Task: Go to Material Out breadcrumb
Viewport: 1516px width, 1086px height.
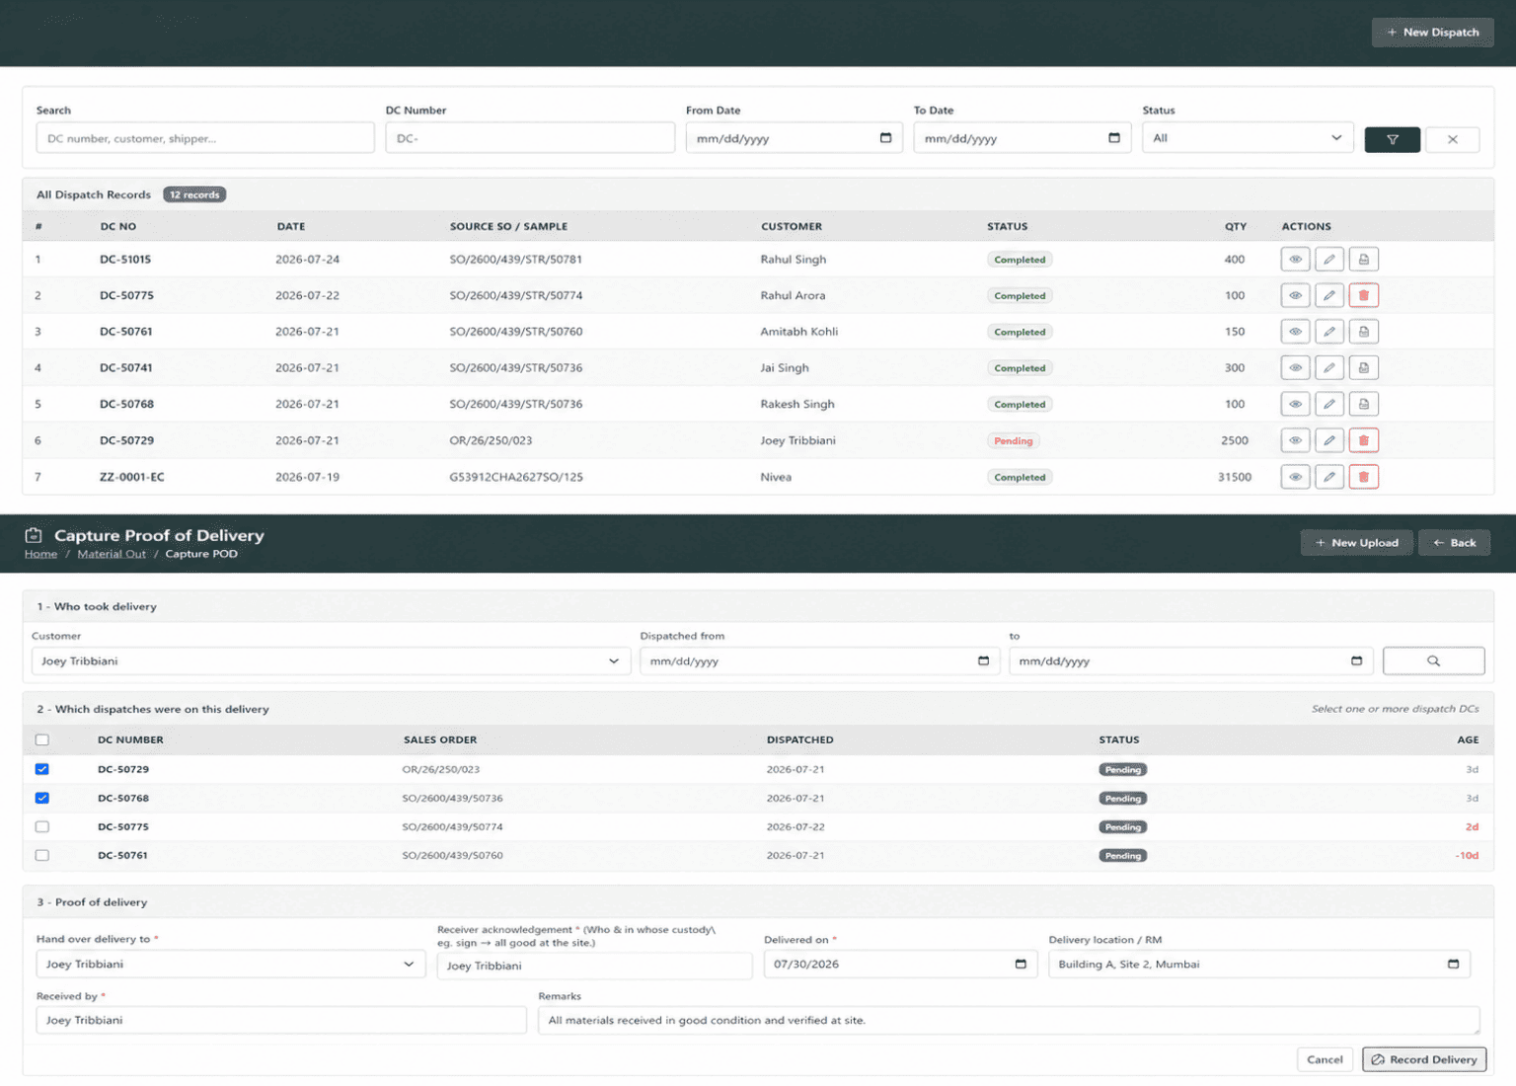Action: (x=112, y=554)
